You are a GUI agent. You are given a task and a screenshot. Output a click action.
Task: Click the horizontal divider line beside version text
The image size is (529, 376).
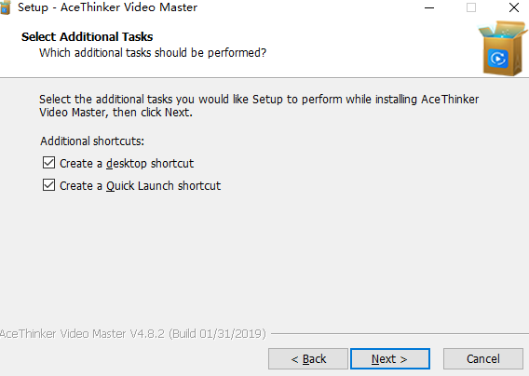click(x=400, y=334)
